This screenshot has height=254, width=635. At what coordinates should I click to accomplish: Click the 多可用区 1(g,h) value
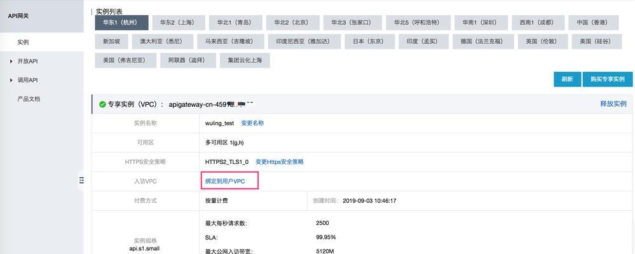point(224,142)
